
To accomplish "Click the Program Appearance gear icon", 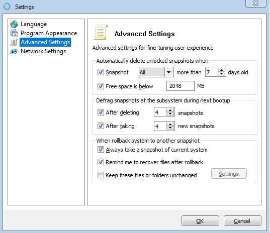I will point(14,33).
